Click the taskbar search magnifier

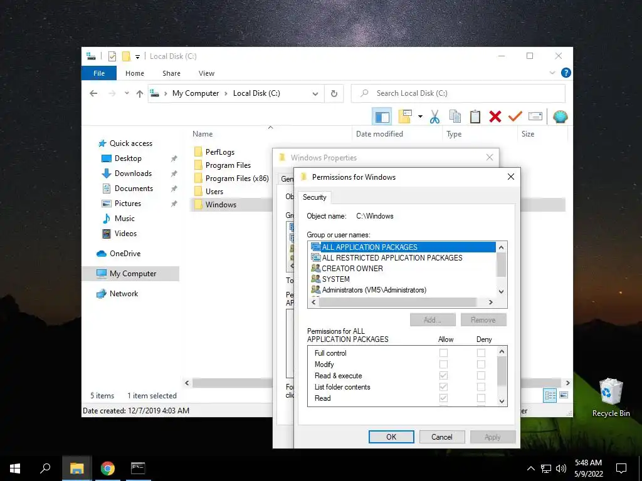pyautogui.click(x=45, y=468)
